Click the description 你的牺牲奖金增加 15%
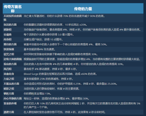Viewport: 146px width, 116px height. pos(38,94)
